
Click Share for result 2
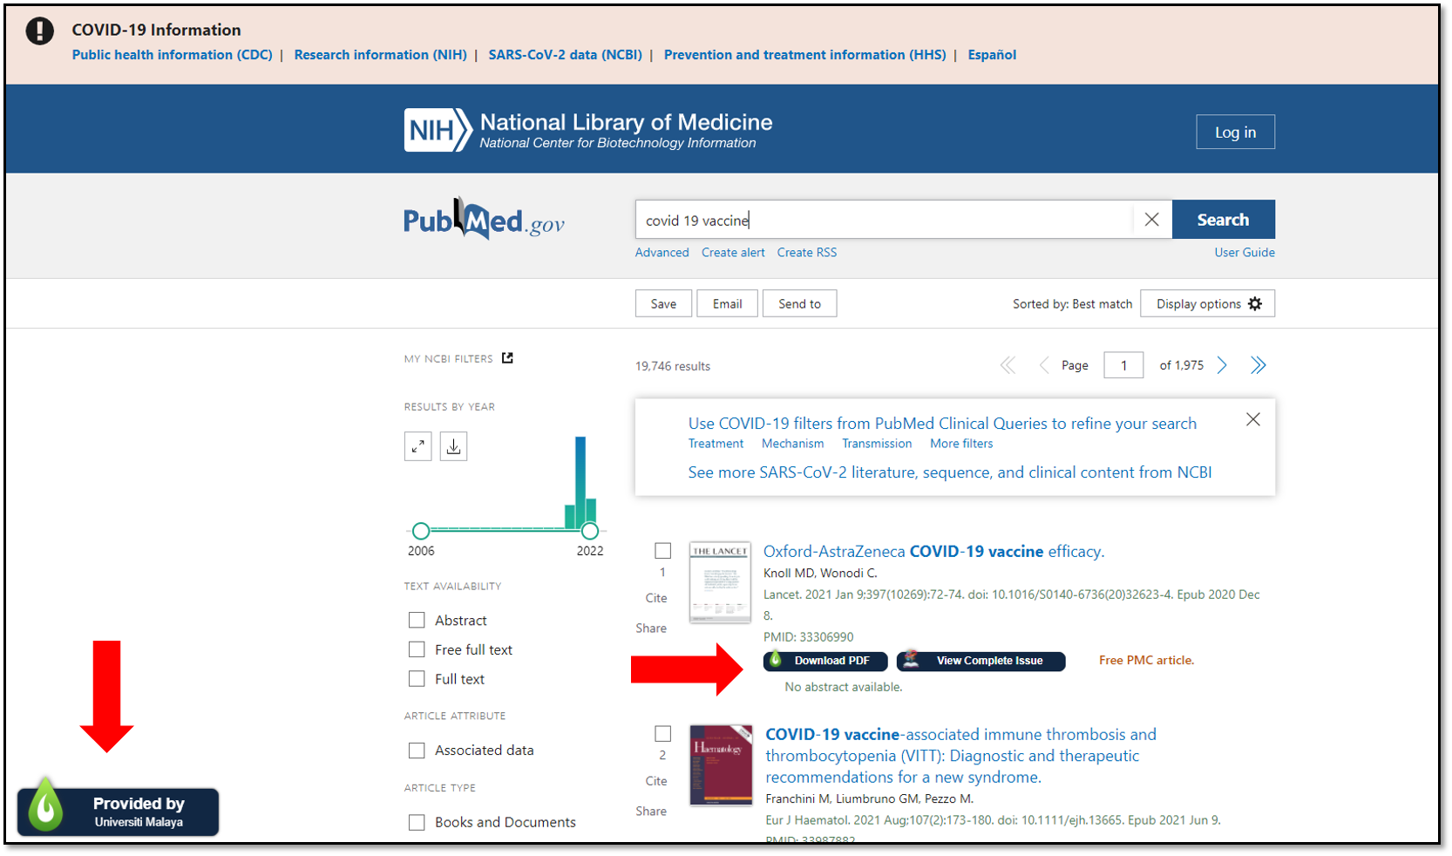[x=651, y=812]
